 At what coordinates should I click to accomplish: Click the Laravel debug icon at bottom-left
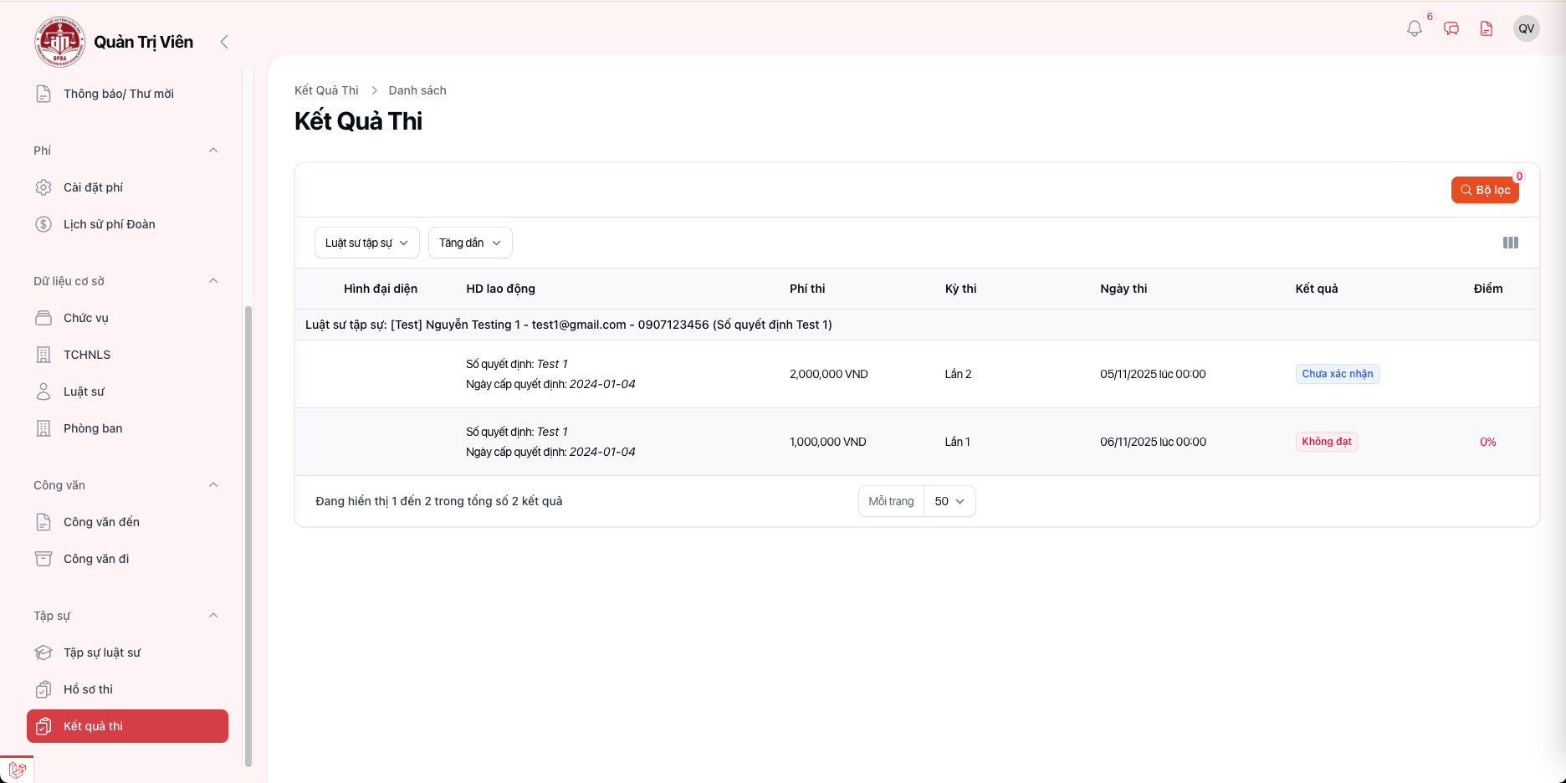[17, 770]
